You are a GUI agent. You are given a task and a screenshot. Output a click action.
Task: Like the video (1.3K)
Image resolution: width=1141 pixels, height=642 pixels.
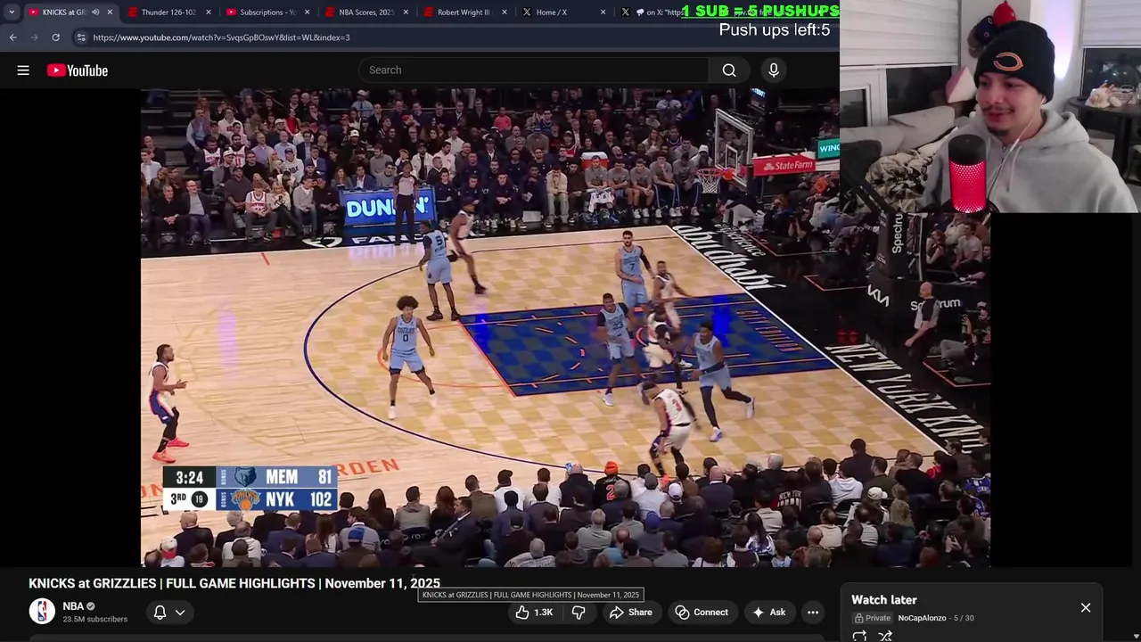point(534,613)
